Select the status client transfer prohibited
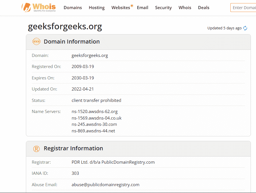The height and width of the screenshot is (193, 256). click(96, 100)
